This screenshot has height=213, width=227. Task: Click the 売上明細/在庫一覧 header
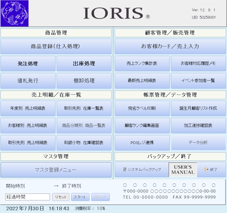pos(56,95)
